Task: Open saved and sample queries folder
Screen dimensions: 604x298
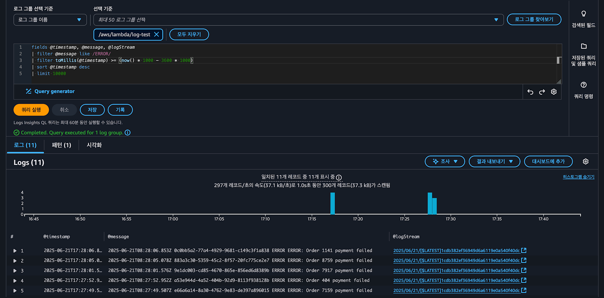Action: coord(583,46)
